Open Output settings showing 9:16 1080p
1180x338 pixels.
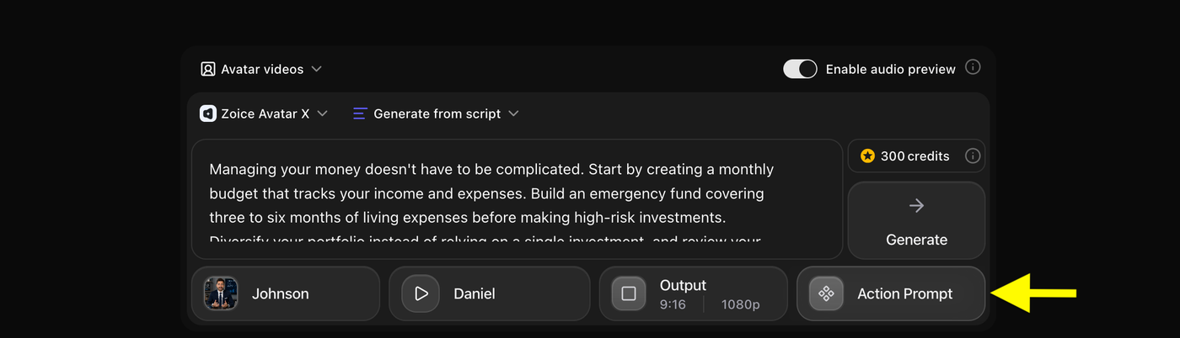click(x=693, y=293)
